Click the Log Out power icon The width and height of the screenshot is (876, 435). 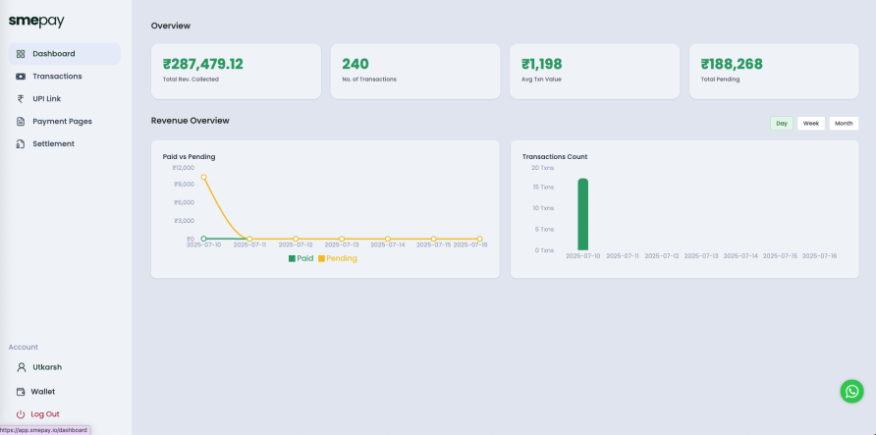(x=21, y=414)
